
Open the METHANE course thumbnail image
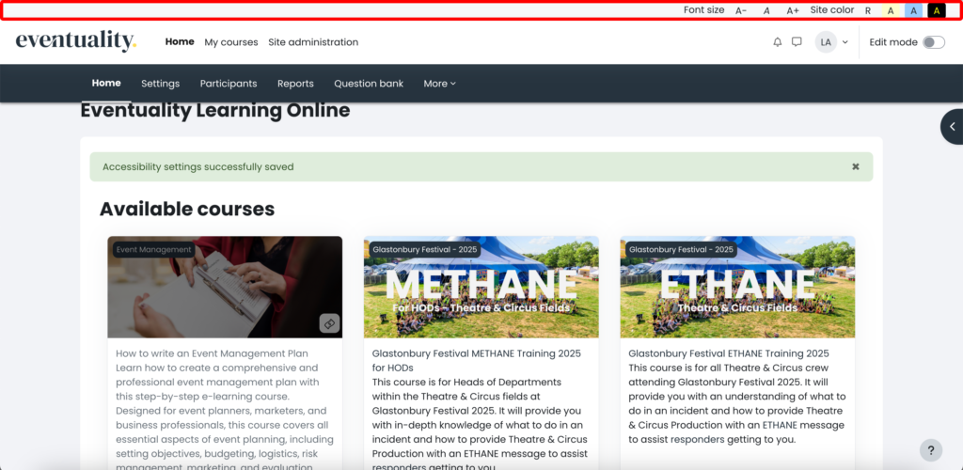(x=481, y=287)
